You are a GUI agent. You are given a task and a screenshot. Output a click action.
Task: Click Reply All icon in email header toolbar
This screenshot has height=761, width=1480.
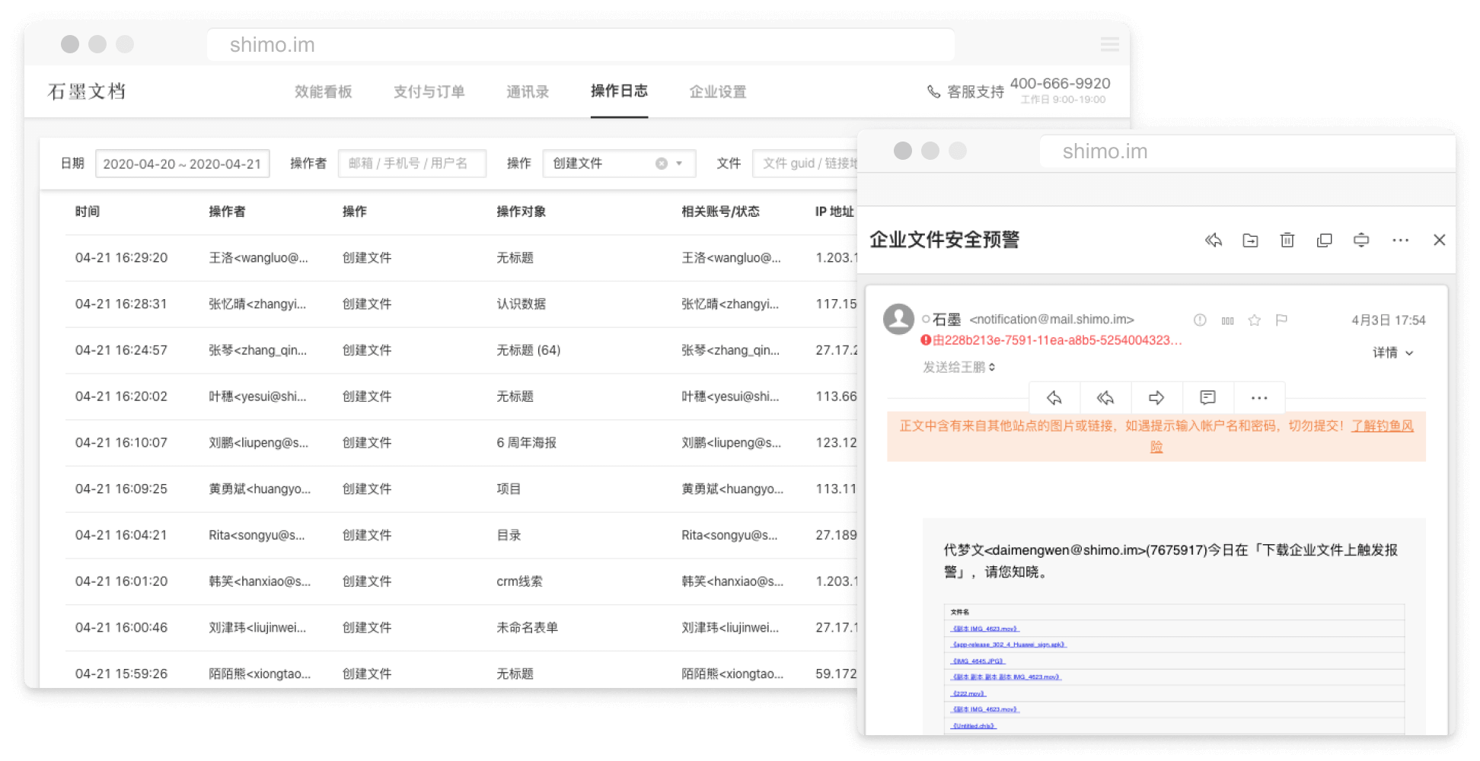1214,240
